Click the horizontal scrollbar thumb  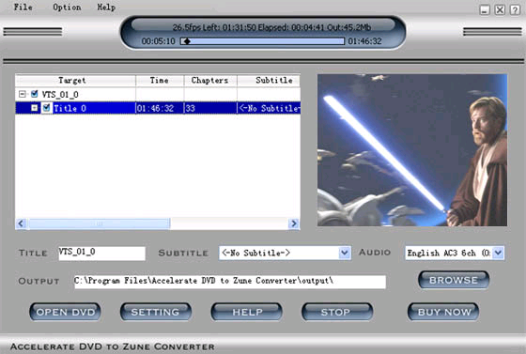click(x=99, y=223)
